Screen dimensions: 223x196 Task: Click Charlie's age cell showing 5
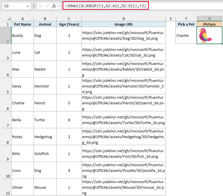click(x=69, y=103)
